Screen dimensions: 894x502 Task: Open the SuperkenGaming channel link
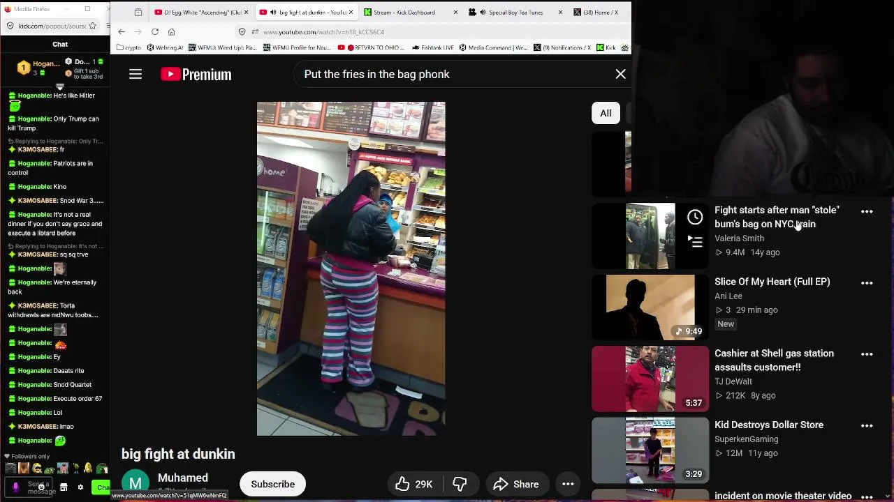(746, 439)
